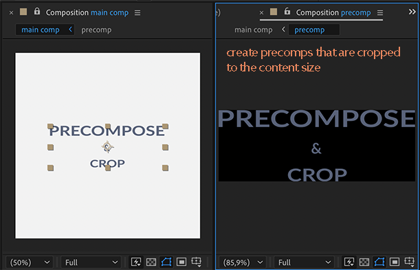Toggle the viewer lock on main comp panel

point(37,12)
